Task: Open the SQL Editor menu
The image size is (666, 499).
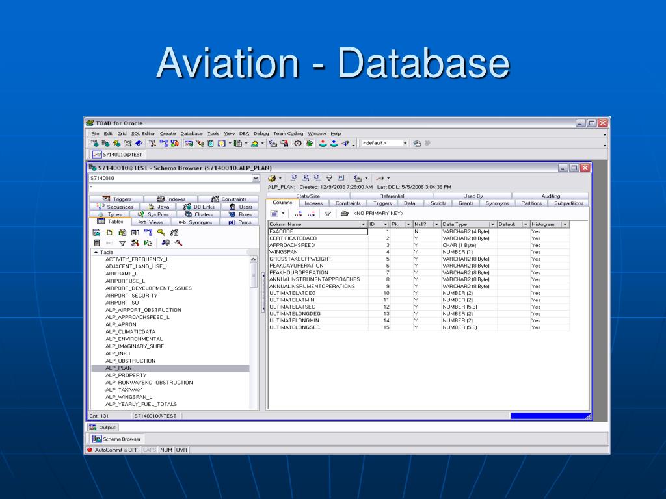Action: pyautogui.click(x=143, y=134)
